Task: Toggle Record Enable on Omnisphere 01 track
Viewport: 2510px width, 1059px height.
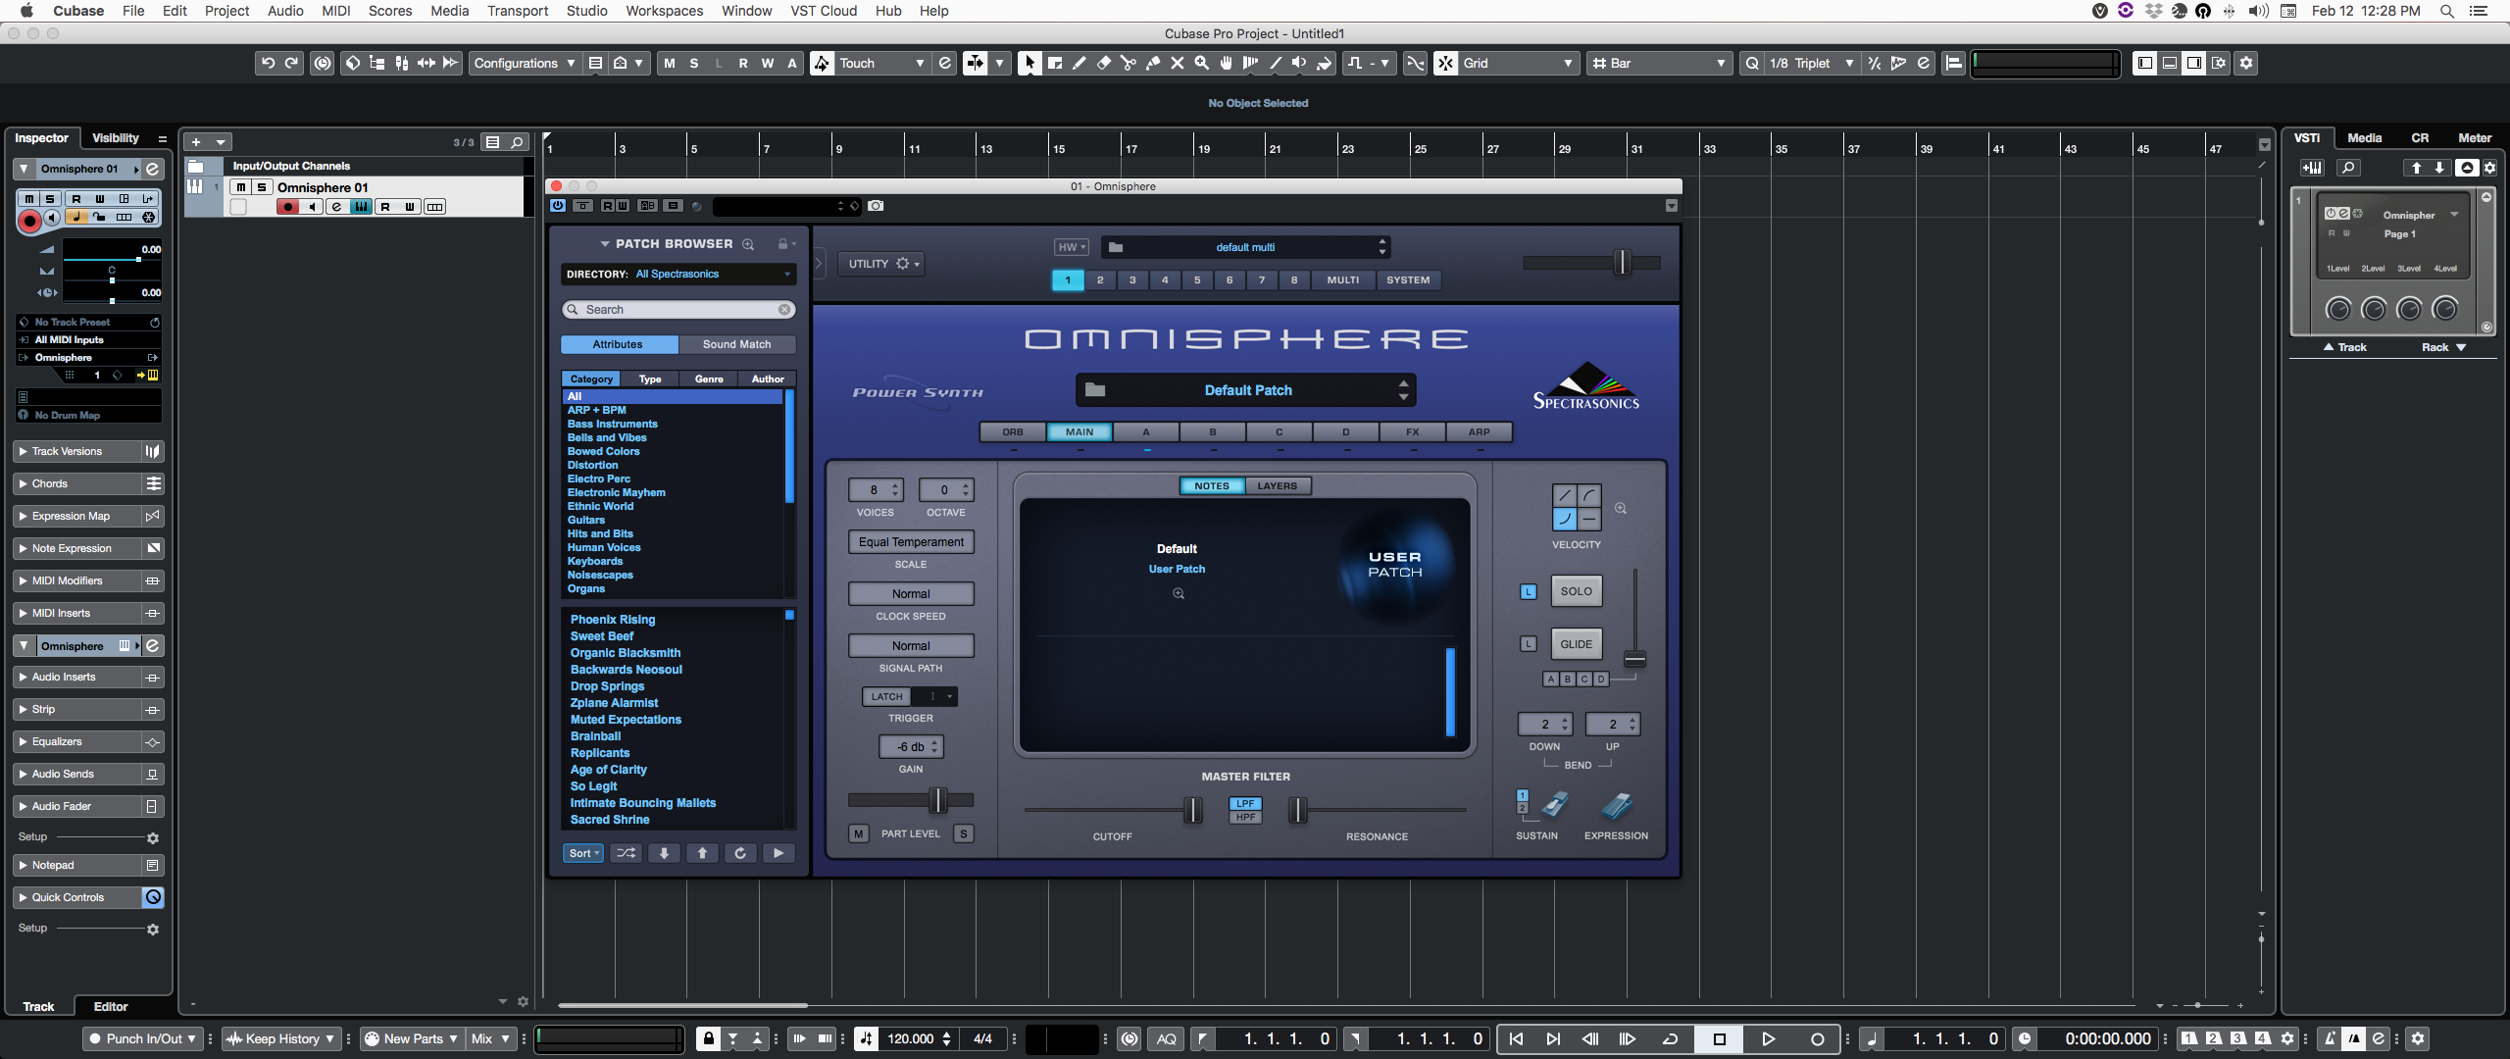Action: pyautogui.click(x=287, y=207)
